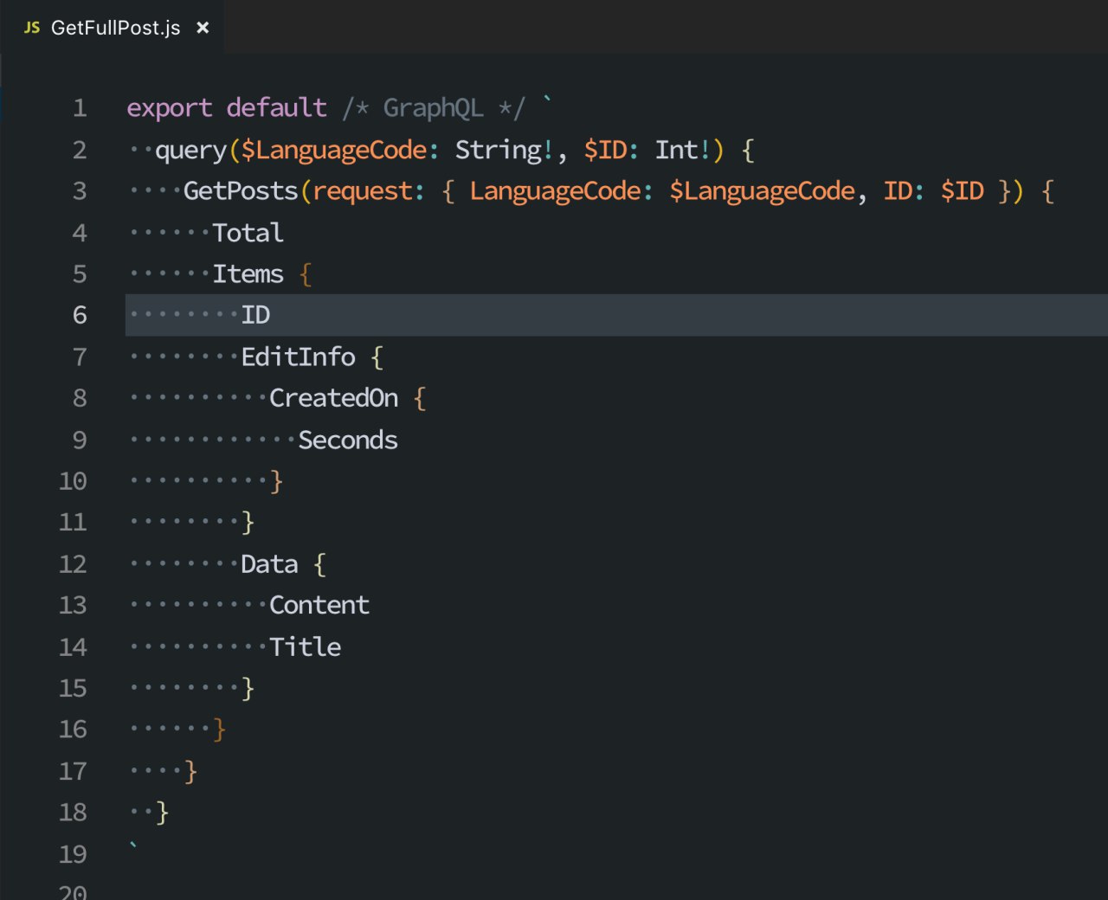
Task: Click opening brace after 'CreatedOn'
Action: point(420,399)
